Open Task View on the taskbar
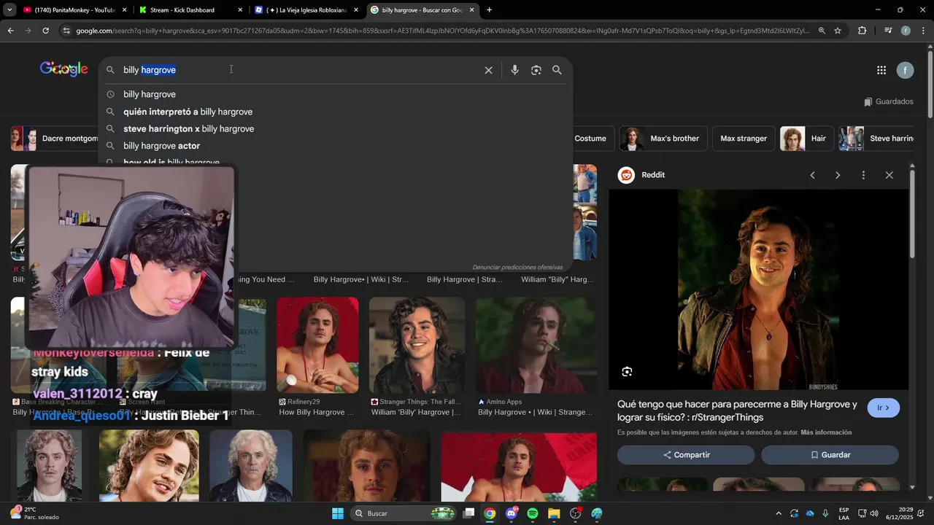 [x=469, y=513]
